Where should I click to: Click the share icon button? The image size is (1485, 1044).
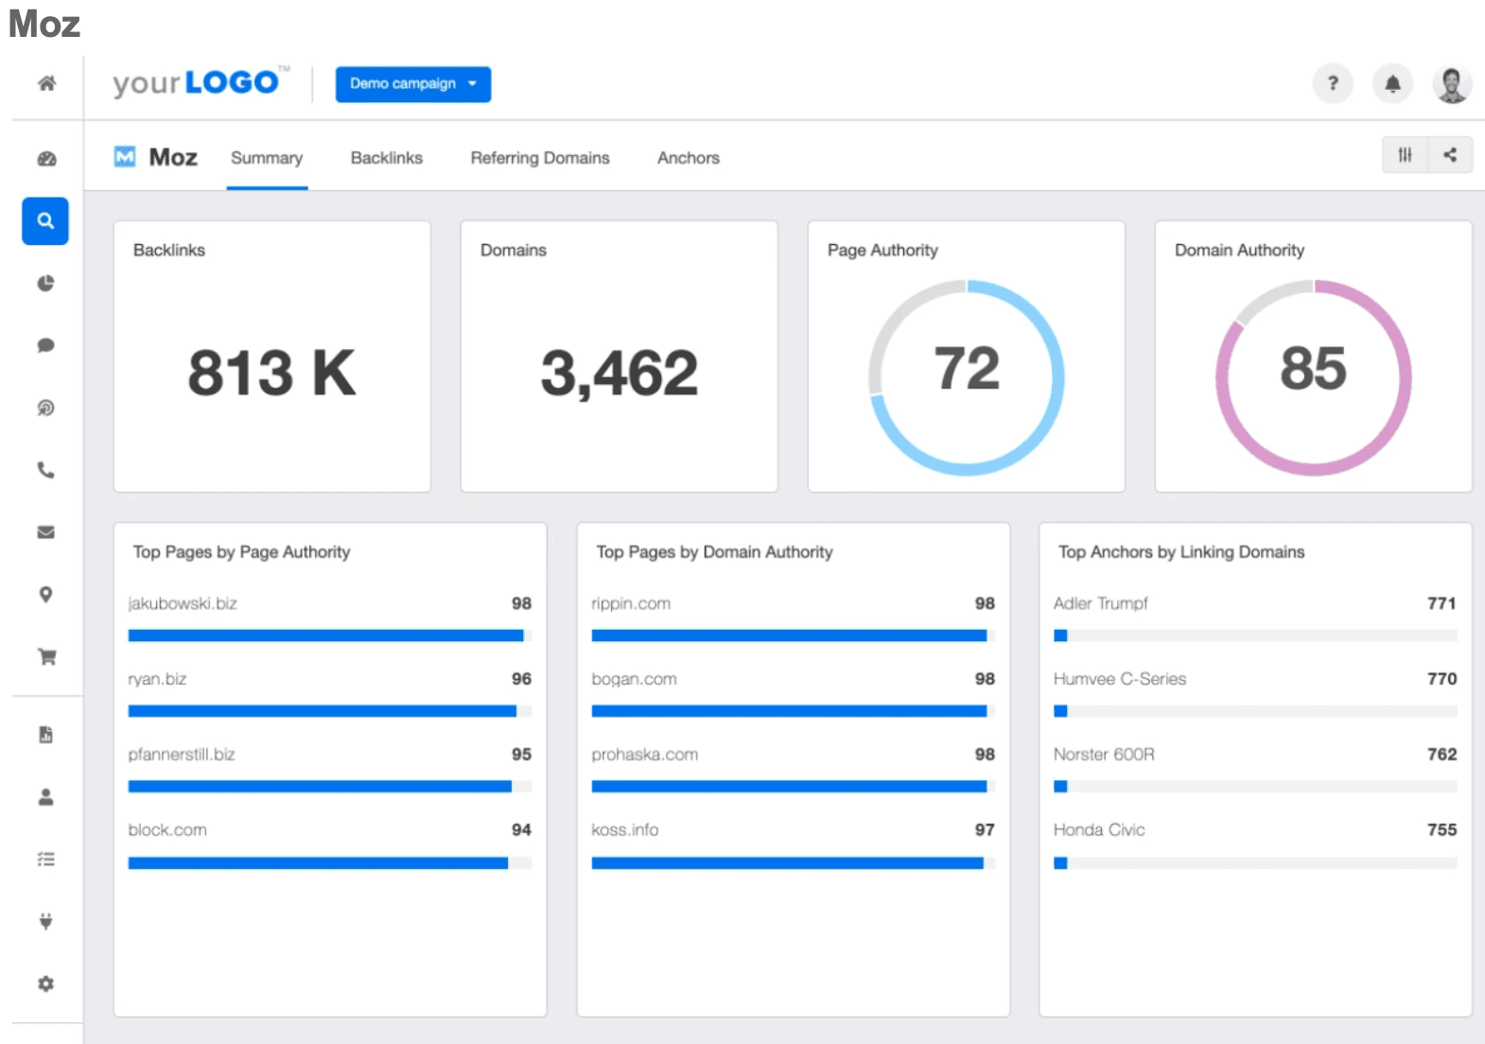1450,155
